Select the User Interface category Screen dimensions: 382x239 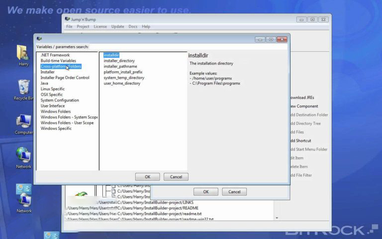[x=53, y=106]
